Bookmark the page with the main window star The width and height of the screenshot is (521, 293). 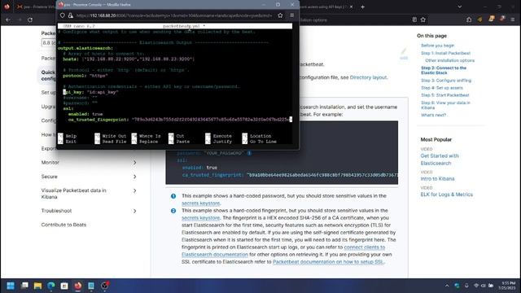pos(423,20)
